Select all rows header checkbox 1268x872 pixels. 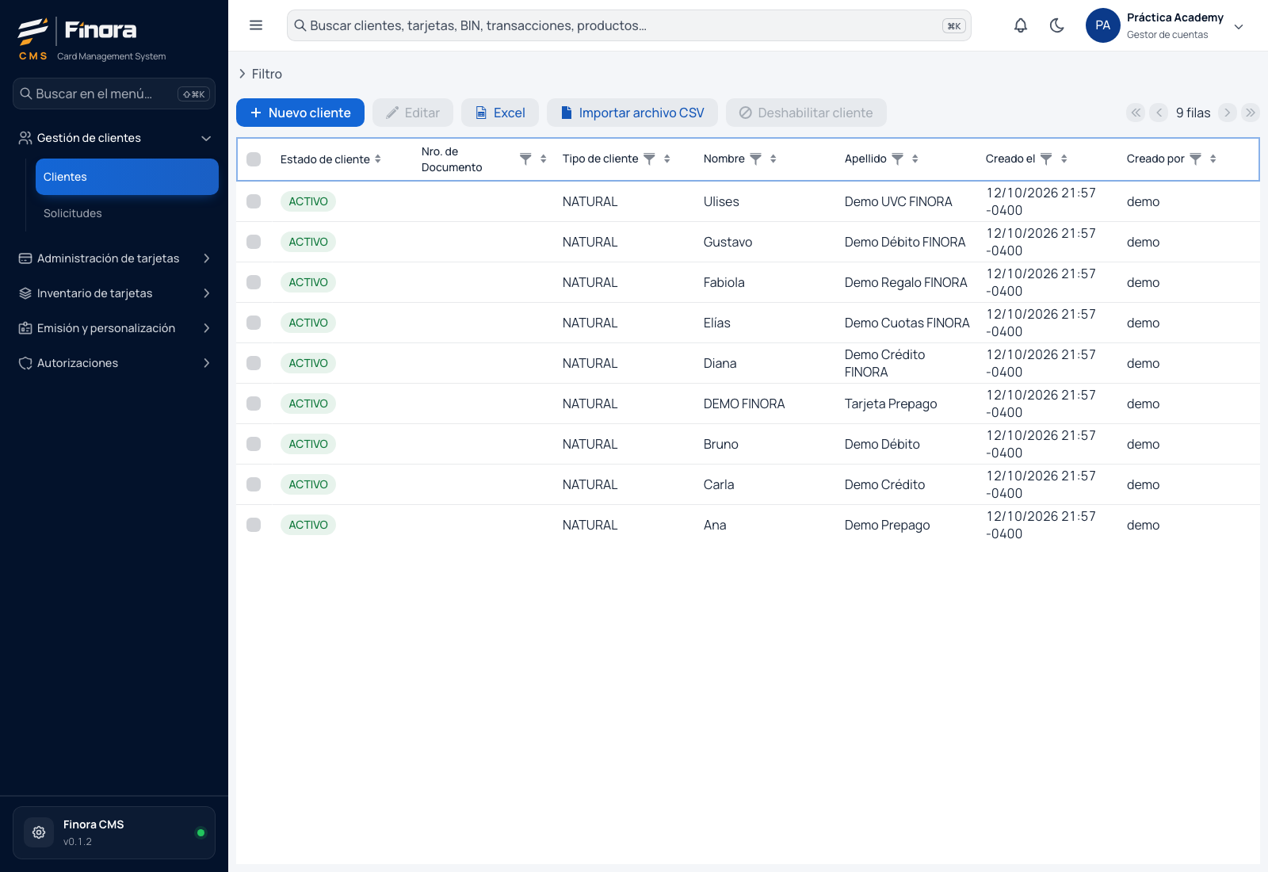pos(254,159)
